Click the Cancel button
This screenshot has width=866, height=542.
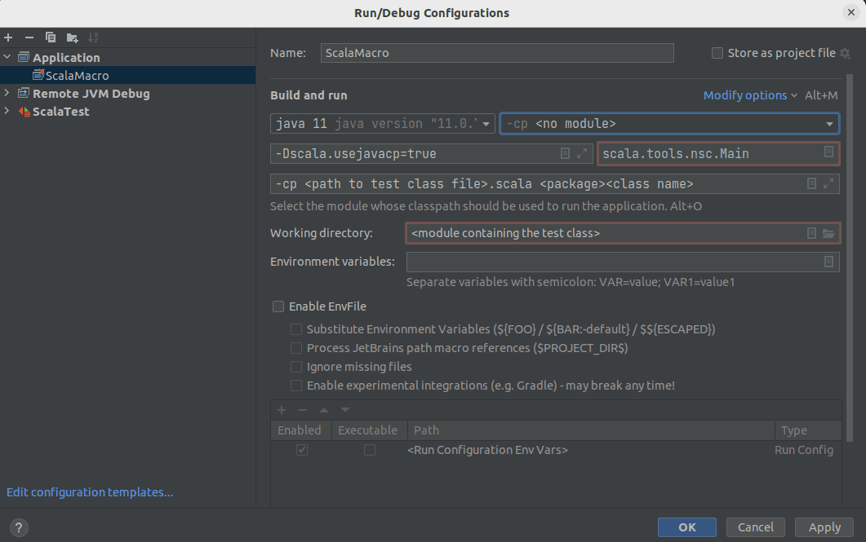755,527
